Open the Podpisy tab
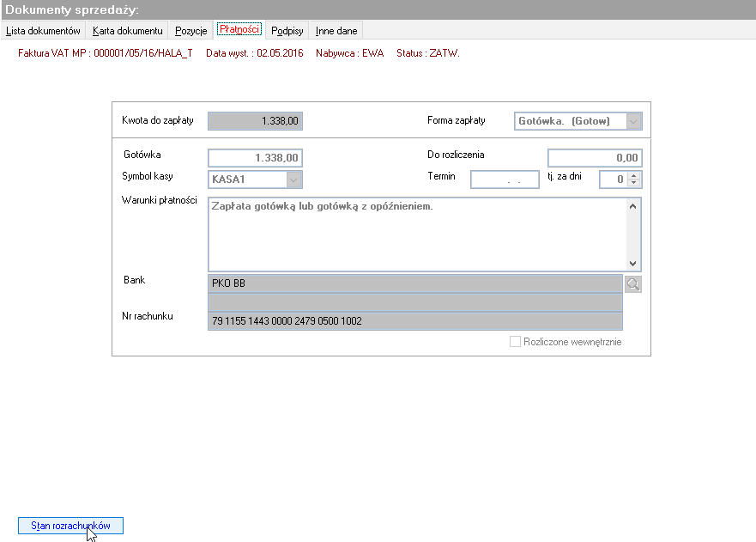 (x=287, y=30)
